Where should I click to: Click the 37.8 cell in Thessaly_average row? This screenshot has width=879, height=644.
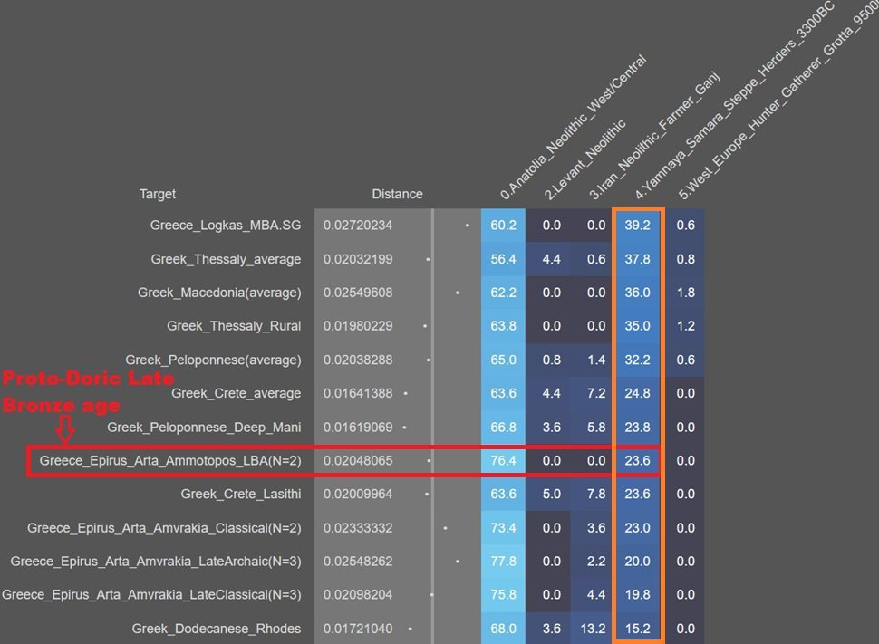pyautogui.click(x=637, y=260)
